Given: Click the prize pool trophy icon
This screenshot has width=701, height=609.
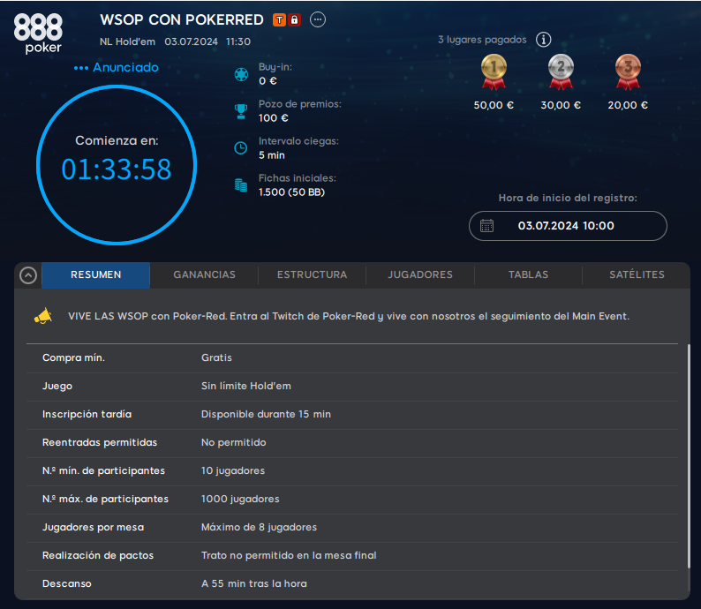Looking at the screenshot, I should [x=241, y=111].
